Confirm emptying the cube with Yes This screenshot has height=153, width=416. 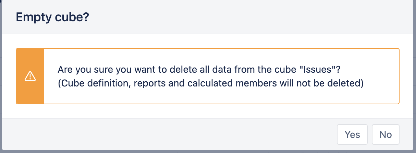pos(352,134)
